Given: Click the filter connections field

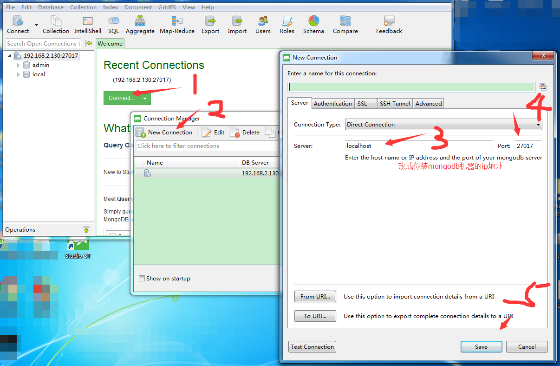Looking at the screenshot, I should pyautogui.click(x=208, y=146).
